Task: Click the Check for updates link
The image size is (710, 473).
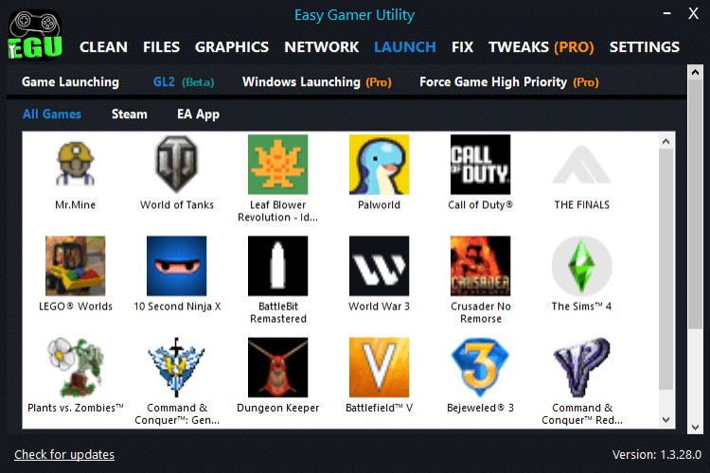Action: click(x=64, y=454)
